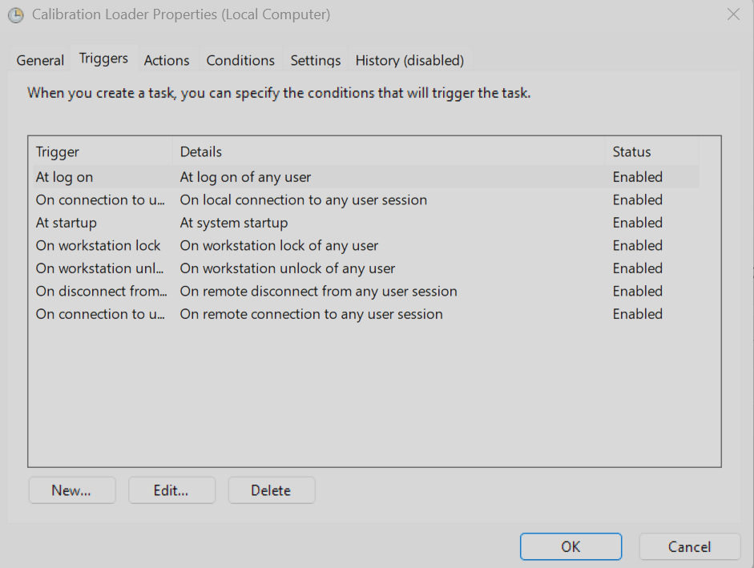Click the Edit... trigger button

tap(171, 490)
